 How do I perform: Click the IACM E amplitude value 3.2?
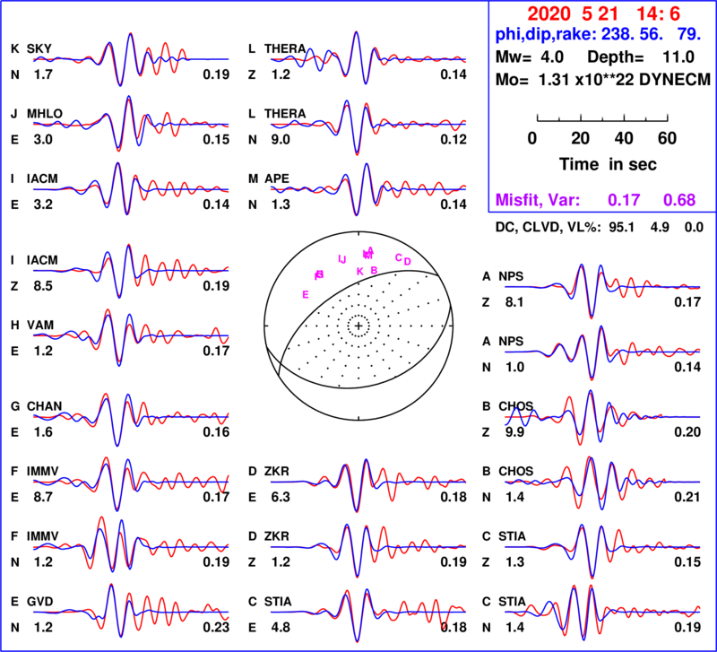[43, 204]
